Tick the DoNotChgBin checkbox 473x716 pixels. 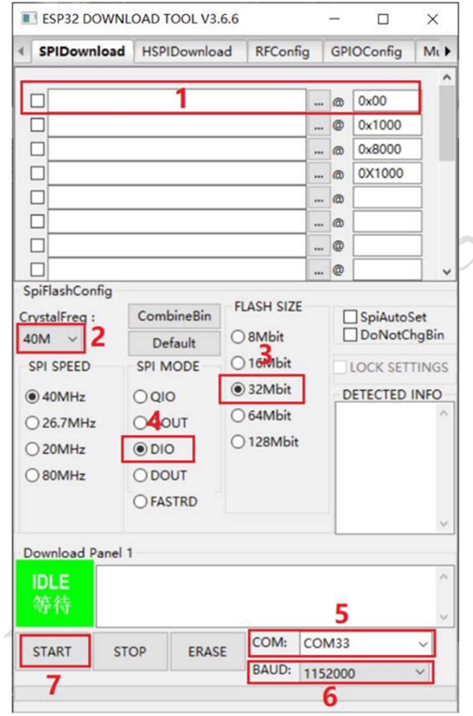[350, 335]
